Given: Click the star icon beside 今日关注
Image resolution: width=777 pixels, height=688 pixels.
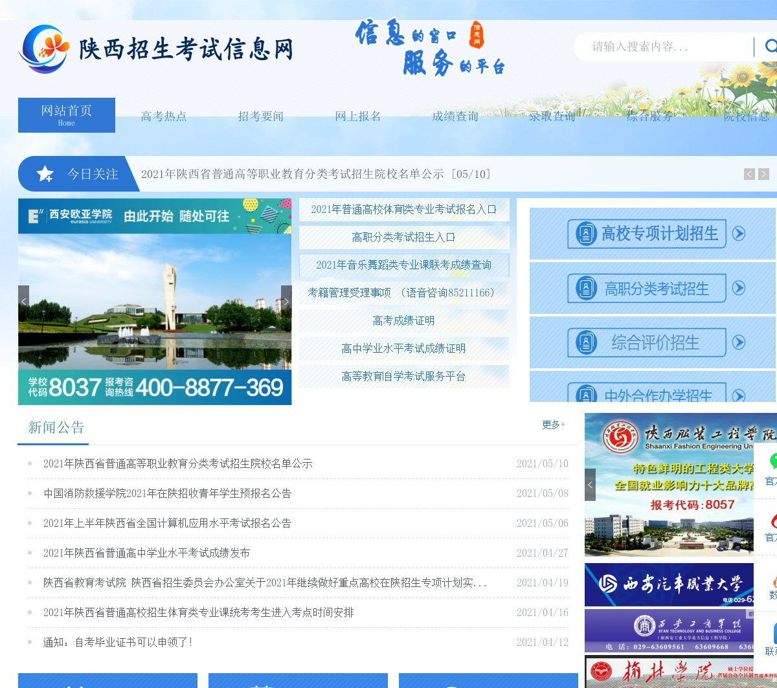Looking at the screenshot, I should click(x=45, y=173).
